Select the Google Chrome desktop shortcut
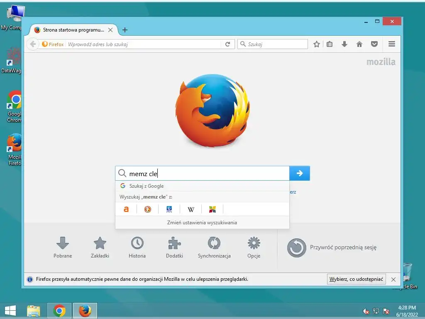This screenshot has height=319, width=425. click(14, 107)
